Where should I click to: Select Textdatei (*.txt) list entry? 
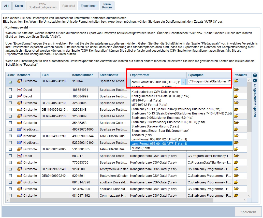point(141,135)
